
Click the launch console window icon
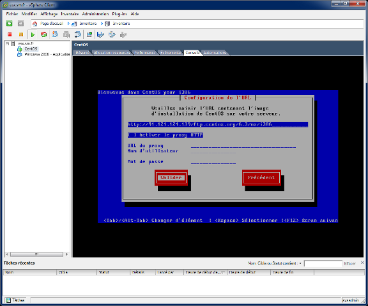pyautogui.click(x=89, y=34)
